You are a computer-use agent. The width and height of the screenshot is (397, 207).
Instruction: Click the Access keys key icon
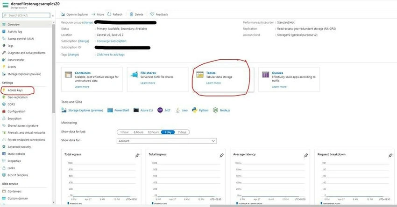click(4, 90)
